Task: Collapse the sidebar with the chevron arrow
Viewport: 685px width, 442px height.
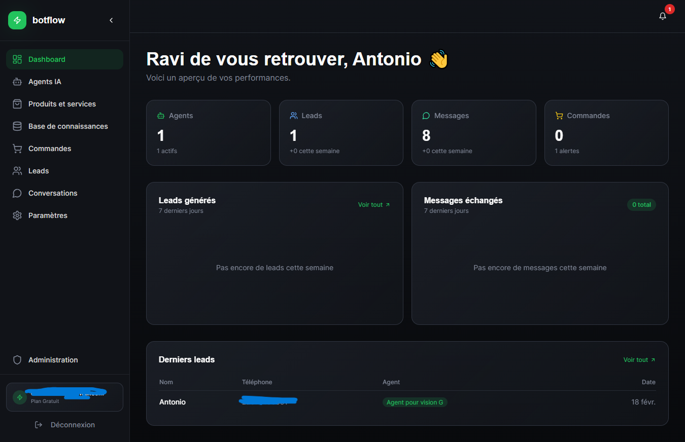Action: pos(111,20)
